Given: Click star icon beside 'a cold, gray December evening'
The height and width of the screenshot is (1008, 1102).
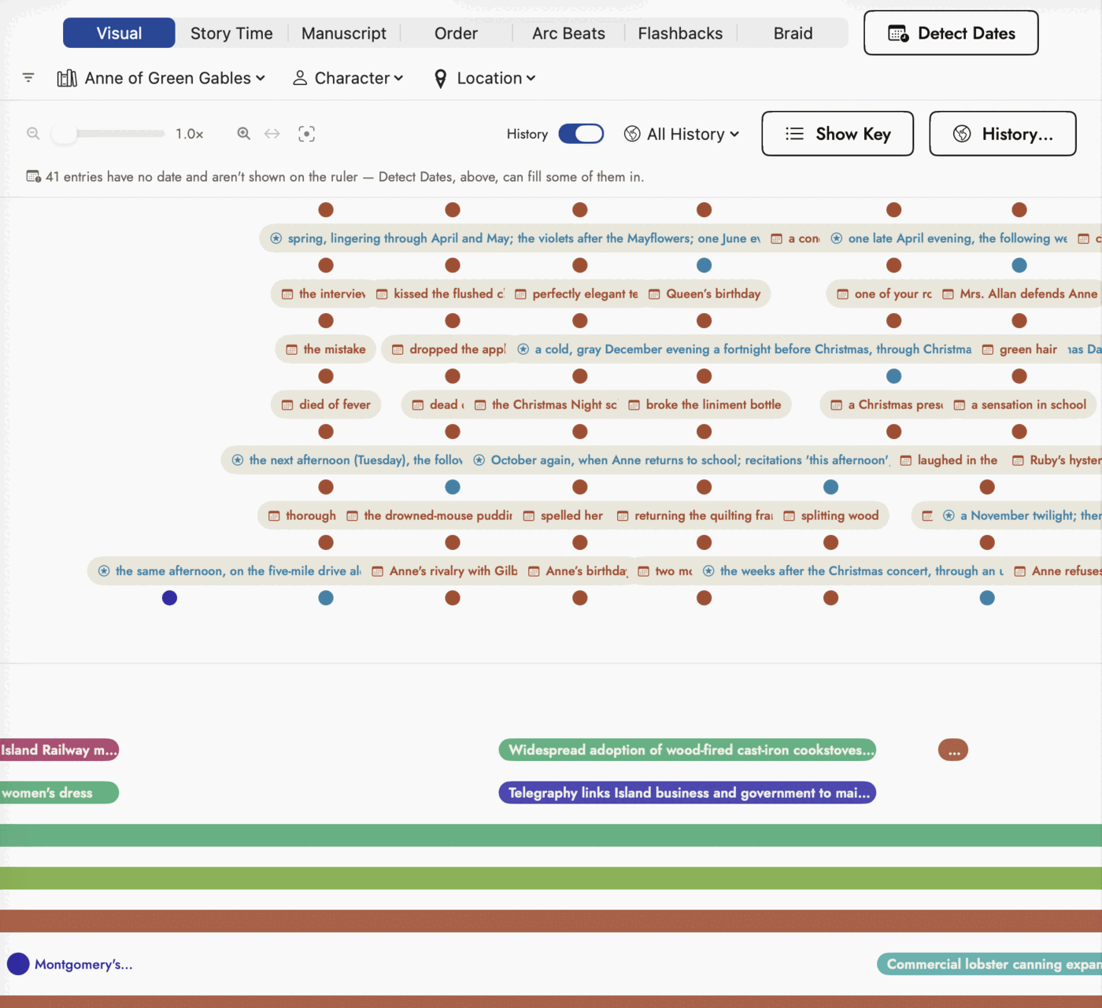Looking at the screenshot, I should point(523,349).
